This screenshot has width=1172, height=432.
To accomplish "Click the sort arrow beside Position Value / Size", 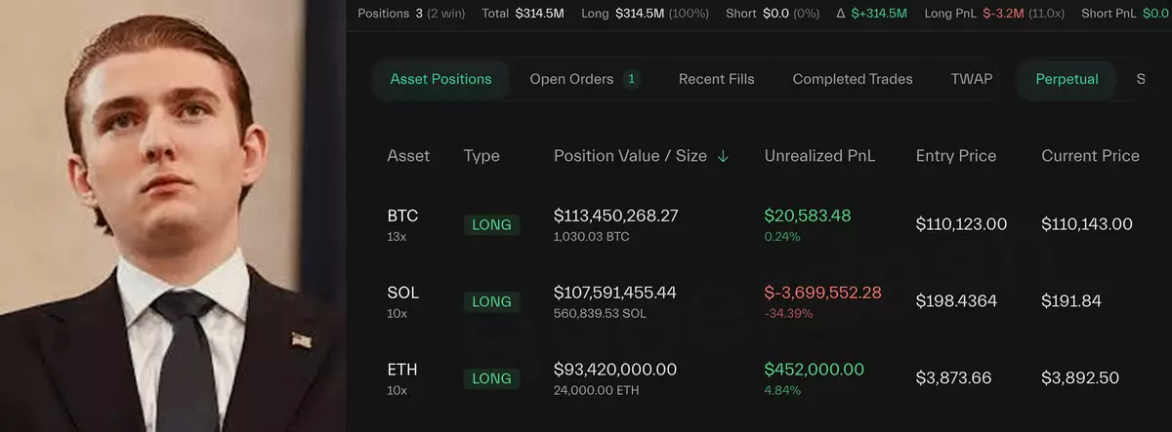I will 723,156.
